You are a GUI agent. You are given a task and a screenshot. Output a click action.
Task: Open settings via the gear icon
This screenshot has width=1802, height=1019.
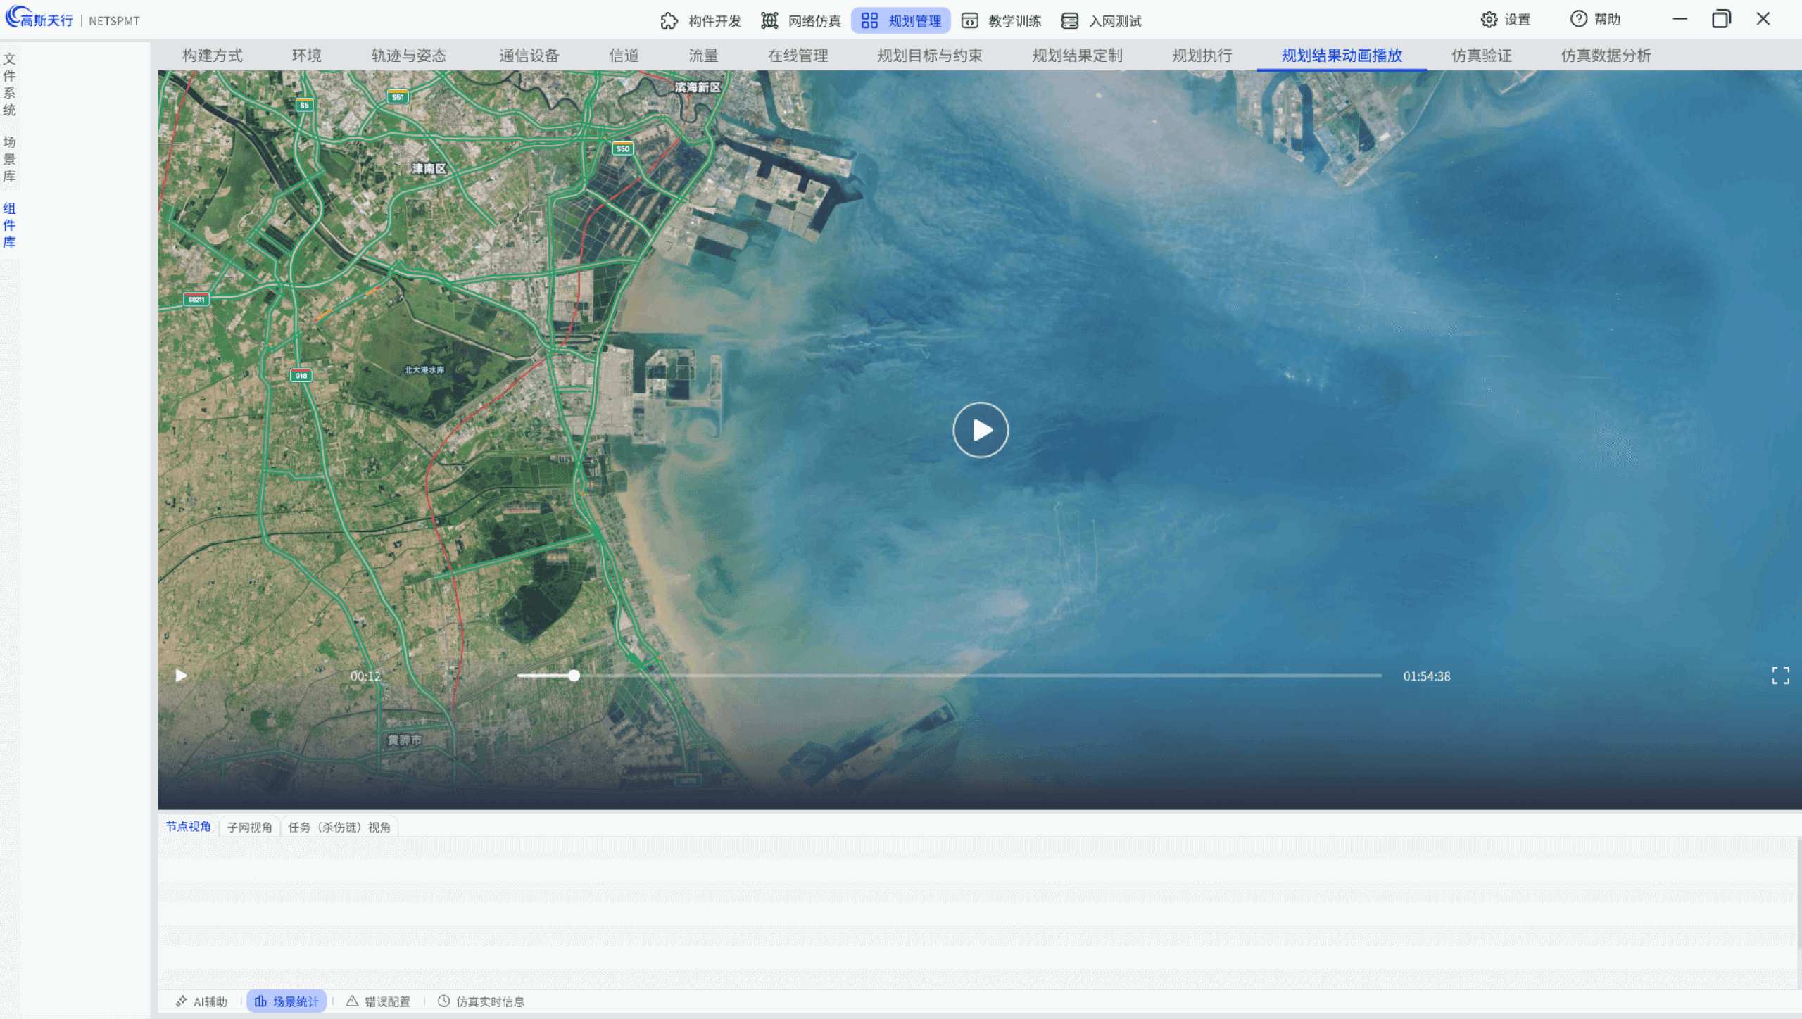1489,20
